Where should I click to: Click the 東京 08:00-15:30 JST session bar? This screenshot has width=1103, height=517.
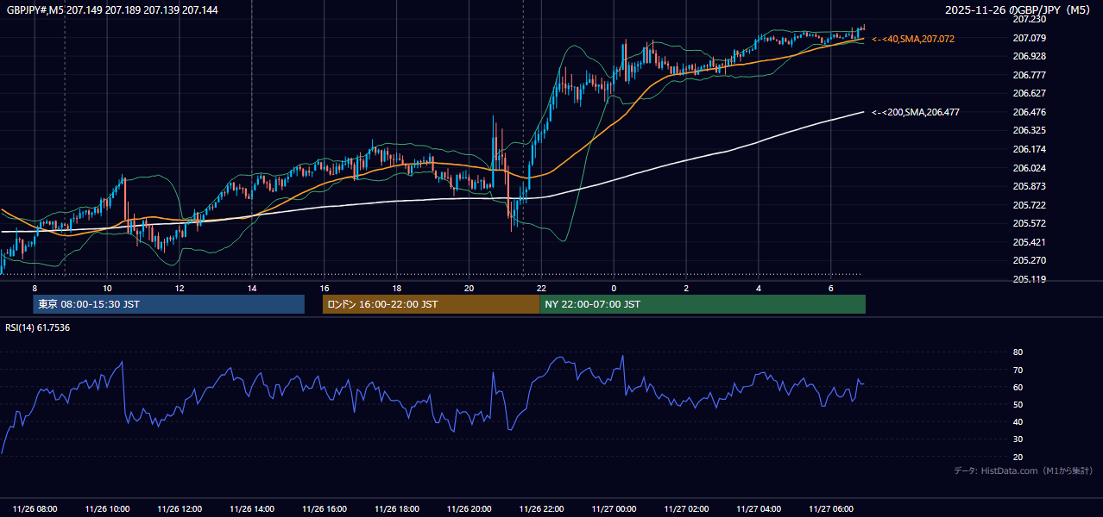tap(169, 304)
